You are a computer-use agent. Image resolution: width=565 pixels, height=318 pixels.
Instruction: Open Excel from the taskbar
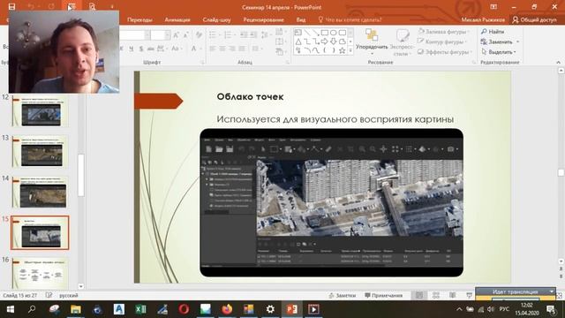[x=140, y=309]
